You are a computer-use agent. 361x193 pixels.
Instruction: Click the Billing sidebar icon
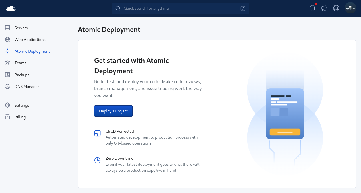click(8, 117)
